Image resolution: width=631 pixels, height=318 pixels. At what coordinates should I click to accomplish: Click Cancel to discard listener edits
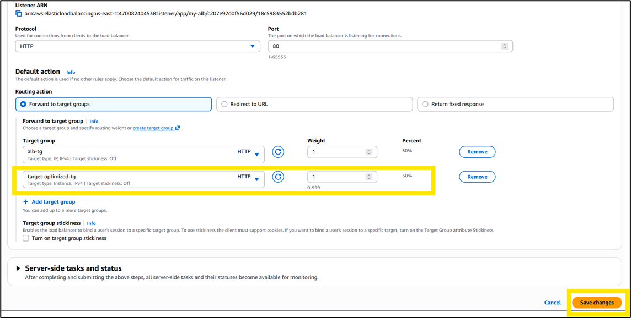pyautogui.click(x=552, y=303)
